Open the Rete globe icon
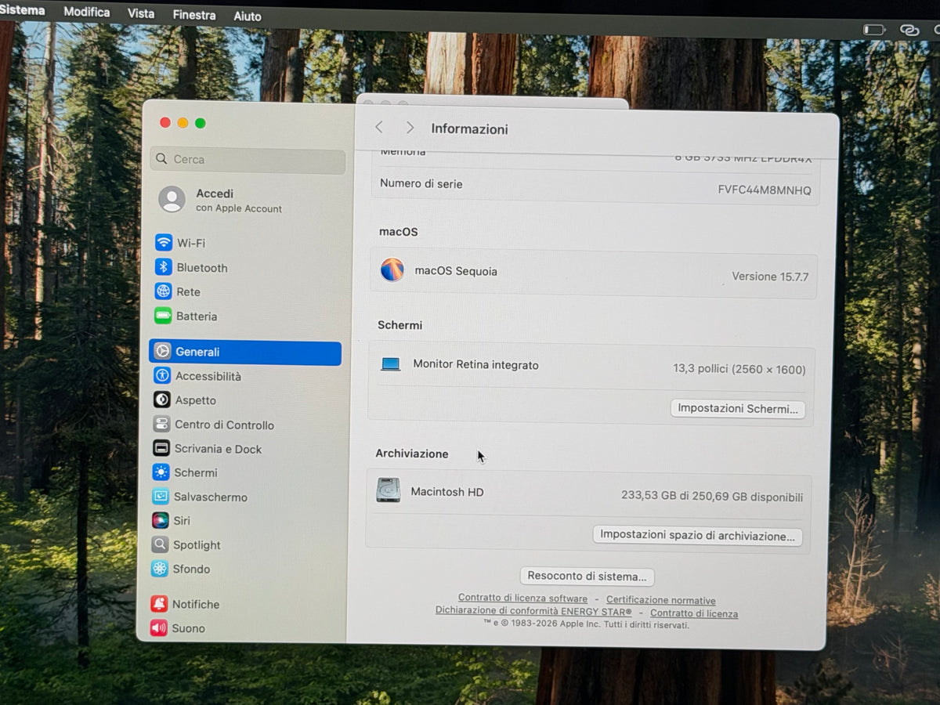 163,291
